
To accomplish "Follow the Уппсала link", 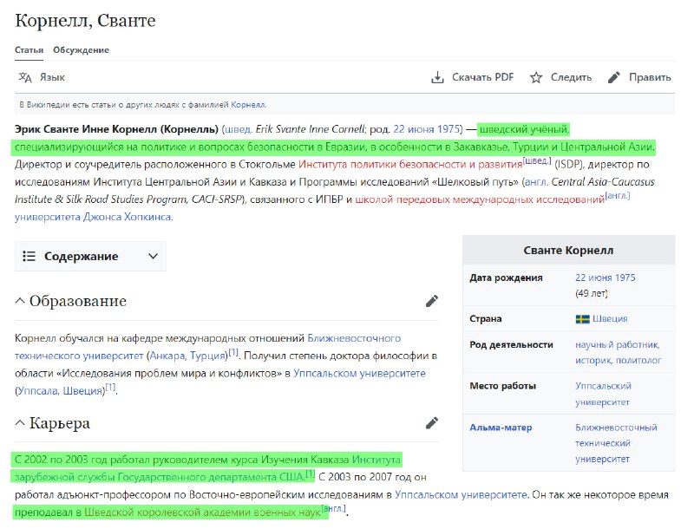I will [37, 391].
